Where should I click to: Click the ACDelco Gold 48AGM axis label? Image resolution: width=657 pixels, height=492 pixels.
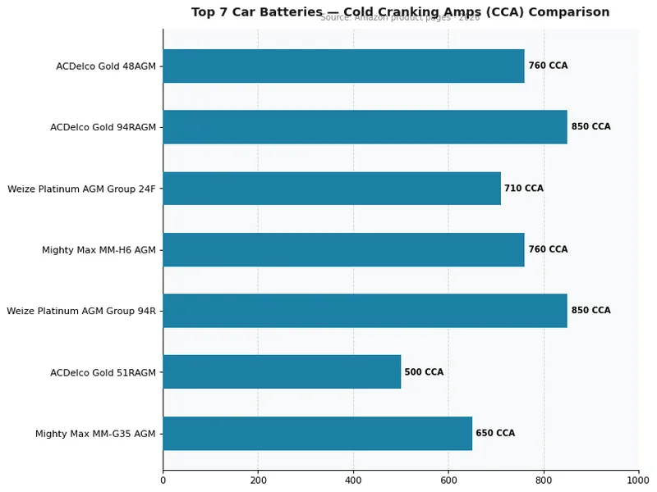(105, 66)
